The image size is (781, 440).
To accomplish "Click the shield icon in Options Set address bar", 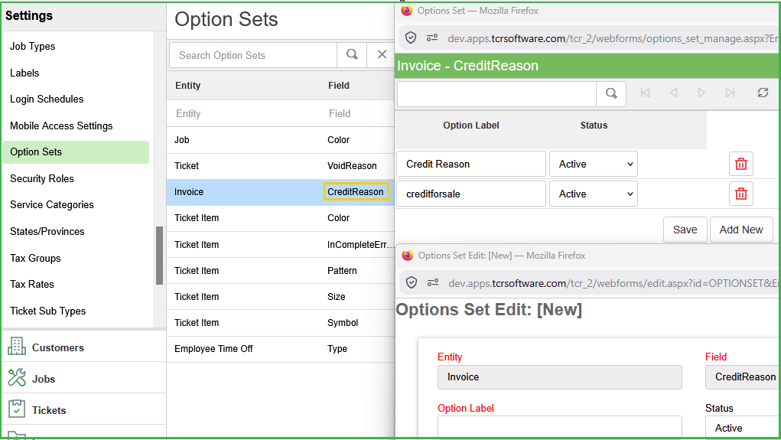I will (x=411, y=37).
